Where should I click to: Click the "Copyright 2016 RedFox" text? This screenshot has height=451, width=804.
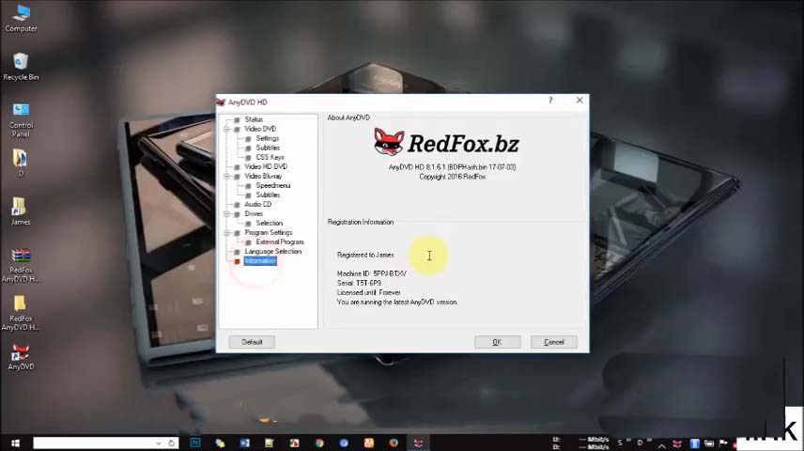point(453,177)
